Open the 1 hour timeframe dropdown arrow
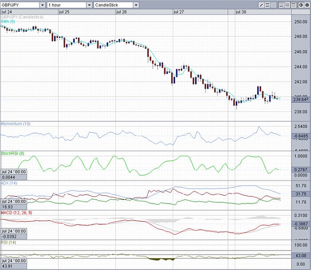This screenshot has height=270, width=311. [x=89, y=5]
